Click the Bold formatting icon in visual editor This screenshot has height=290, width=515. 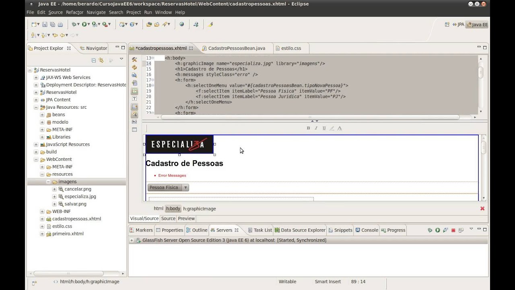pyautogui.click(x=309, y=128)
